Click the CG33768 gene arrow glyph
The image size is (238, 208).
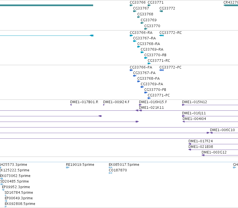pos(139,17)
